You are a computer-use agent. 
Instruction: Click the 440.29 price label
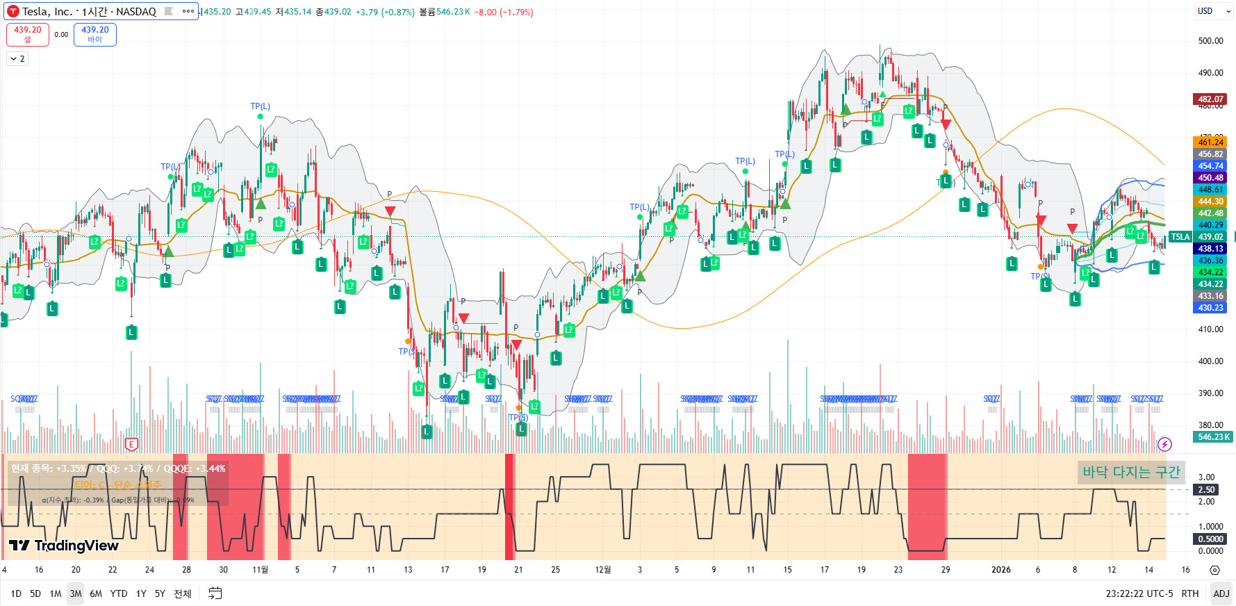pyautogui.click(x=1210, y=225)
